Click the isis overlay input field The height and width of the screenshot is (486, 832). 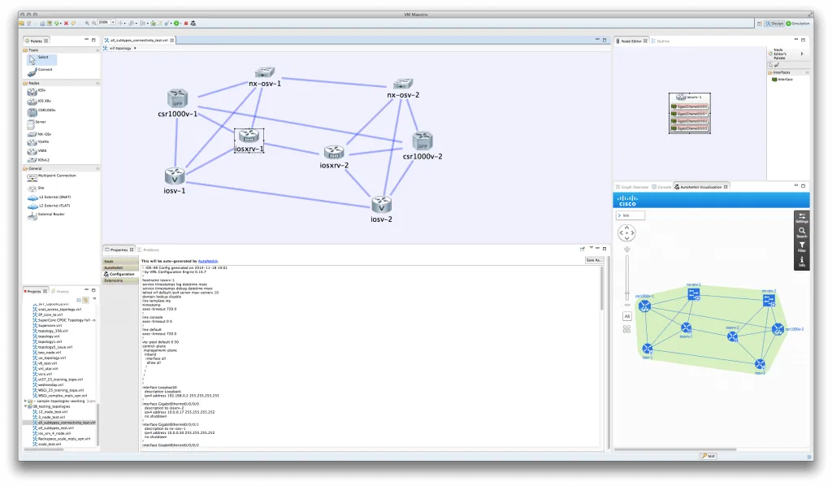[x=630, y=215]
